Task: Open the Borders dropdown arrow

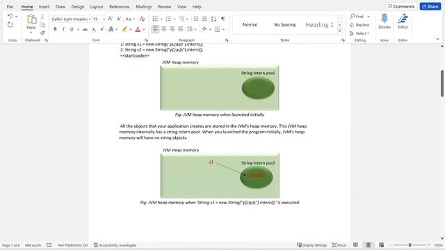Action: click(x=224, y=29)
